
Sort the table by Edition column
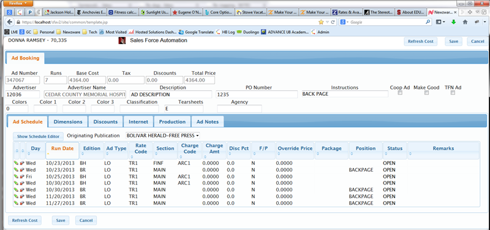pyautogui.click(x=91, y=151)
